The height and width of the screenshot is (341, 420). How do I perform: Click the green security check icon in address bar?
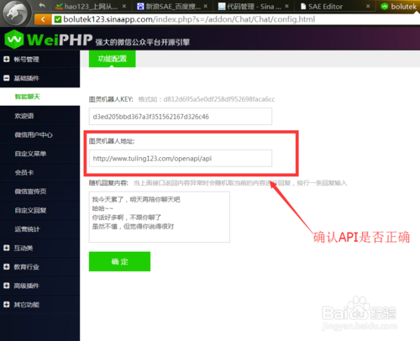pyautogui.click(x=58, y=19)
